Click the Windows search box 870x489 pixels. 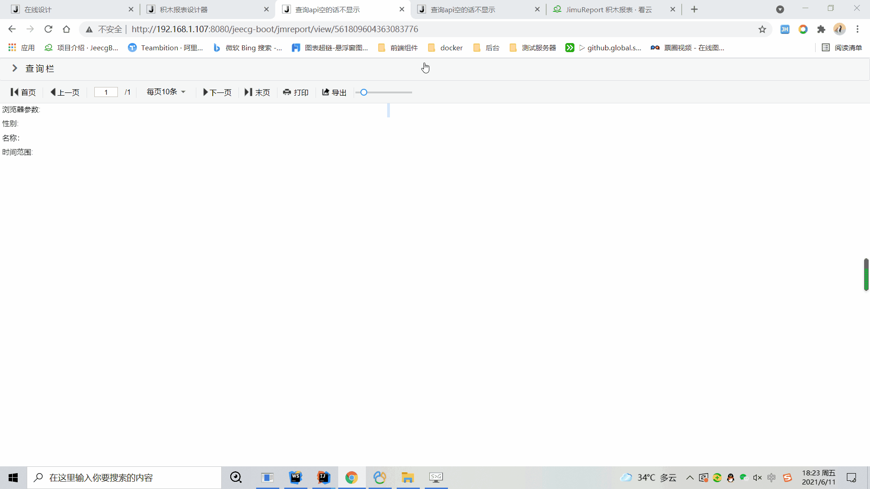(x=124, y=478)
